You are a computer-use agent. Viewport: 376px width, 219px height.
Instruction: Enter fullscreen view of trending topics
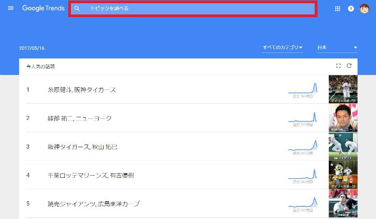click(338, 66)
